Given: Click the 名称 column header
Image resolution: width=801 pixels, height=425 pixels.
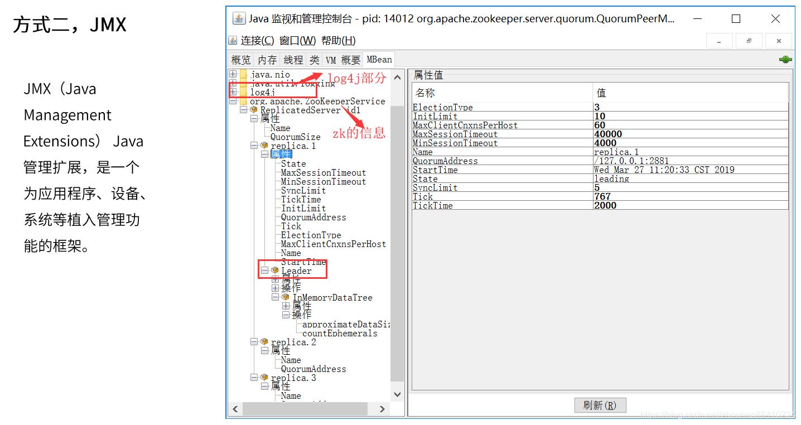Looking at the screenshot, I should 503,93.
